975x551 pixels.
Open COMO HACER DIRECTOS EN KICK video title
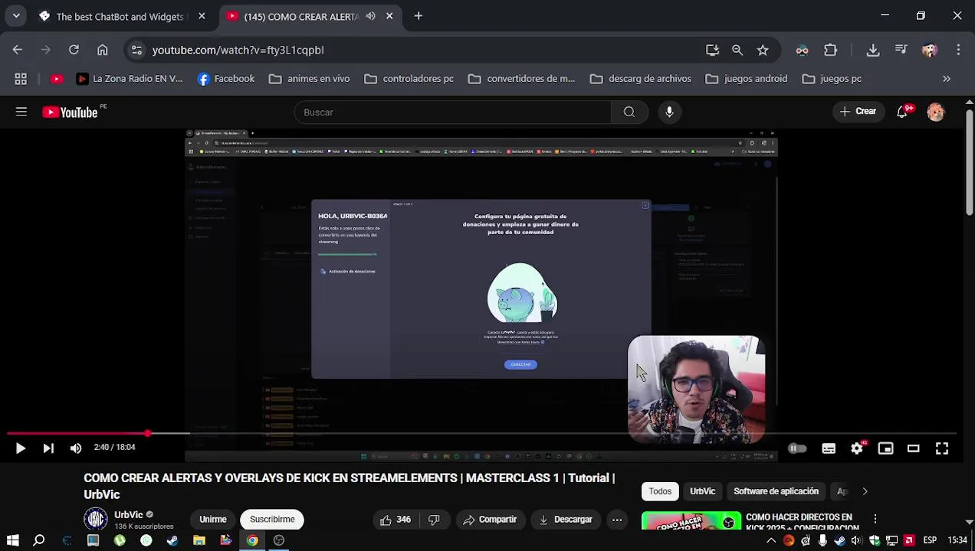pos(802,523)
